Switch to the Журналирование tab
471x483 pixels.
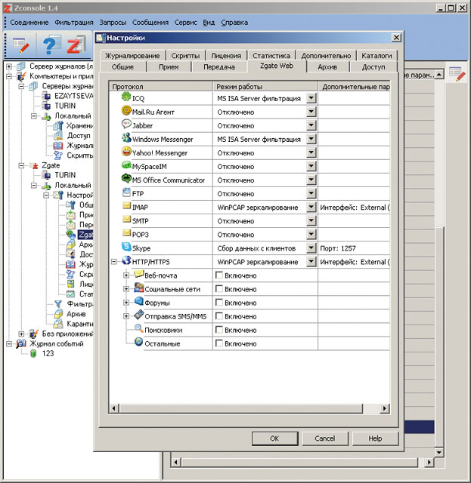[x=132, y=56]
